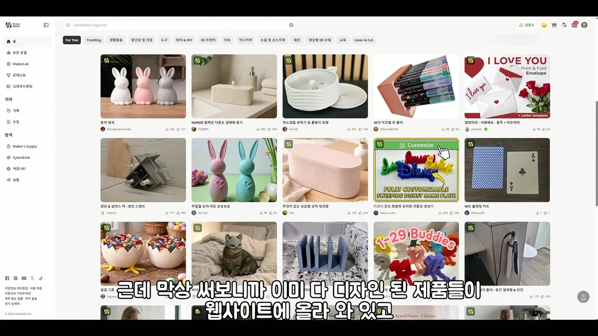Image resolution: width=598 pixels, height=336 pixels.
Task: Open the user profile avatar
Action: [x=584, y=25]
